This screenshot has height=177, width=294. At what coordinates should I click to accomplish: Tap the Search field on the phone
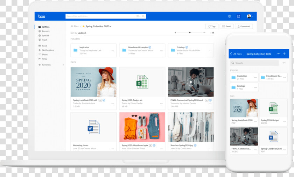click(x=254, y=63)
